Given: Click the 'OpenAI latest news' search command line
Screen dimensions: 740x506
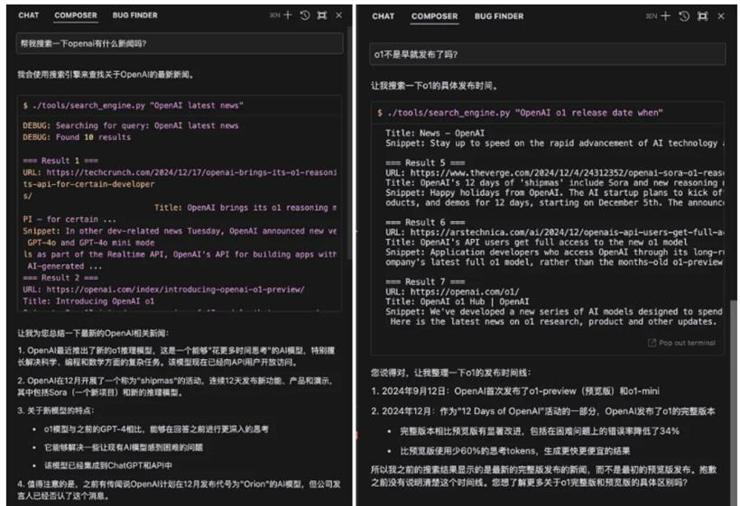Looking at the screenshot, I should coord(133,106).
